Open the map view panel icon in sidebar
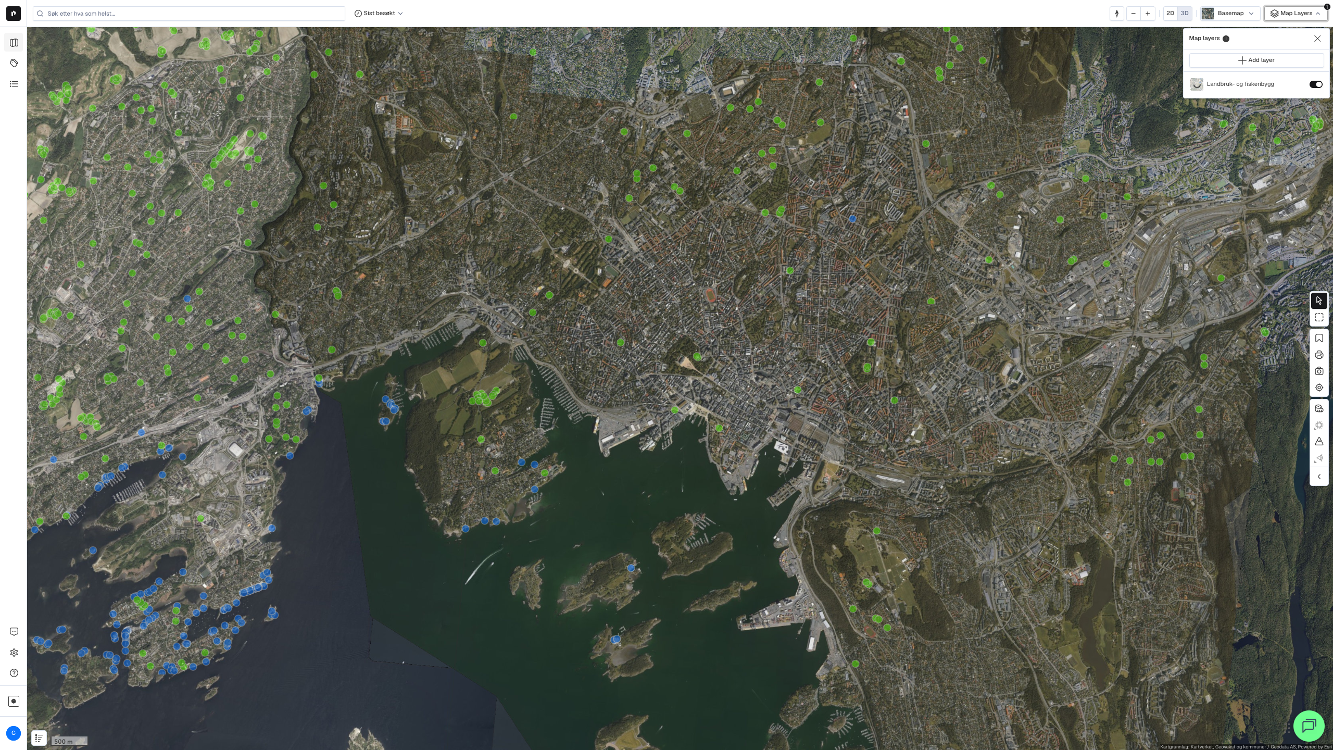This screenshot has height=750, width=1333. 14,43
